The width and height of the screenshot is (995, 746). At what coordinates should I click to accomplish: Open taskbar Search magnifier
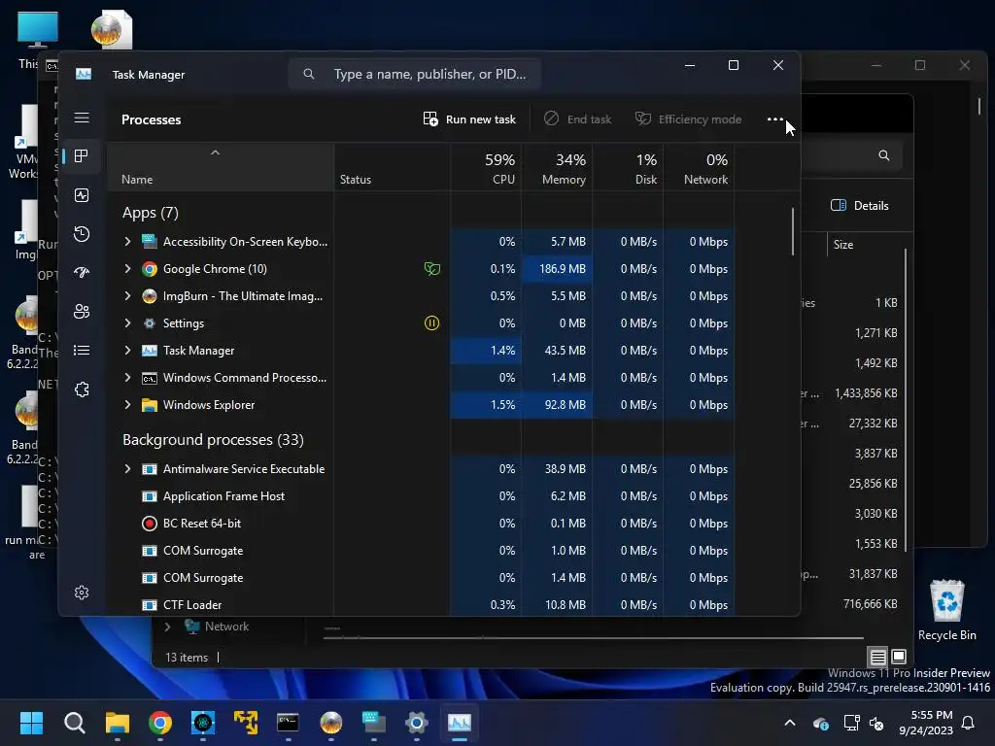74,723
